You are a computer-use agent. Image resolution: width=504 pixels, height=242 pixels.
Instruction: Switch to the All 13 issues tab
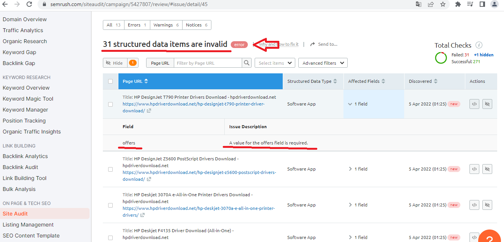pos(113,25)
